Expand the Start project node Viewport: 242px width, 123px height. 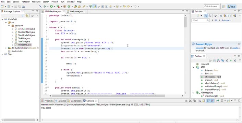[x=2, y=54]
